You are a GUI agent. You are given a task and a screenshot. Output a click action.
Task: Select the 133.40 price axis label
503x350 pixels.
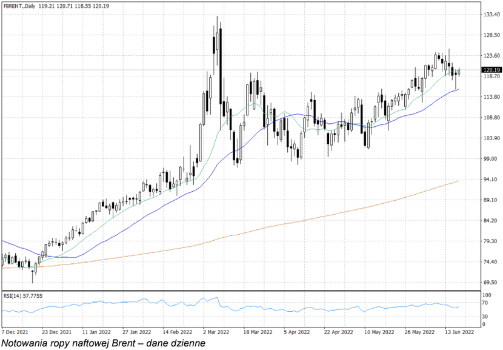point(490,14)
